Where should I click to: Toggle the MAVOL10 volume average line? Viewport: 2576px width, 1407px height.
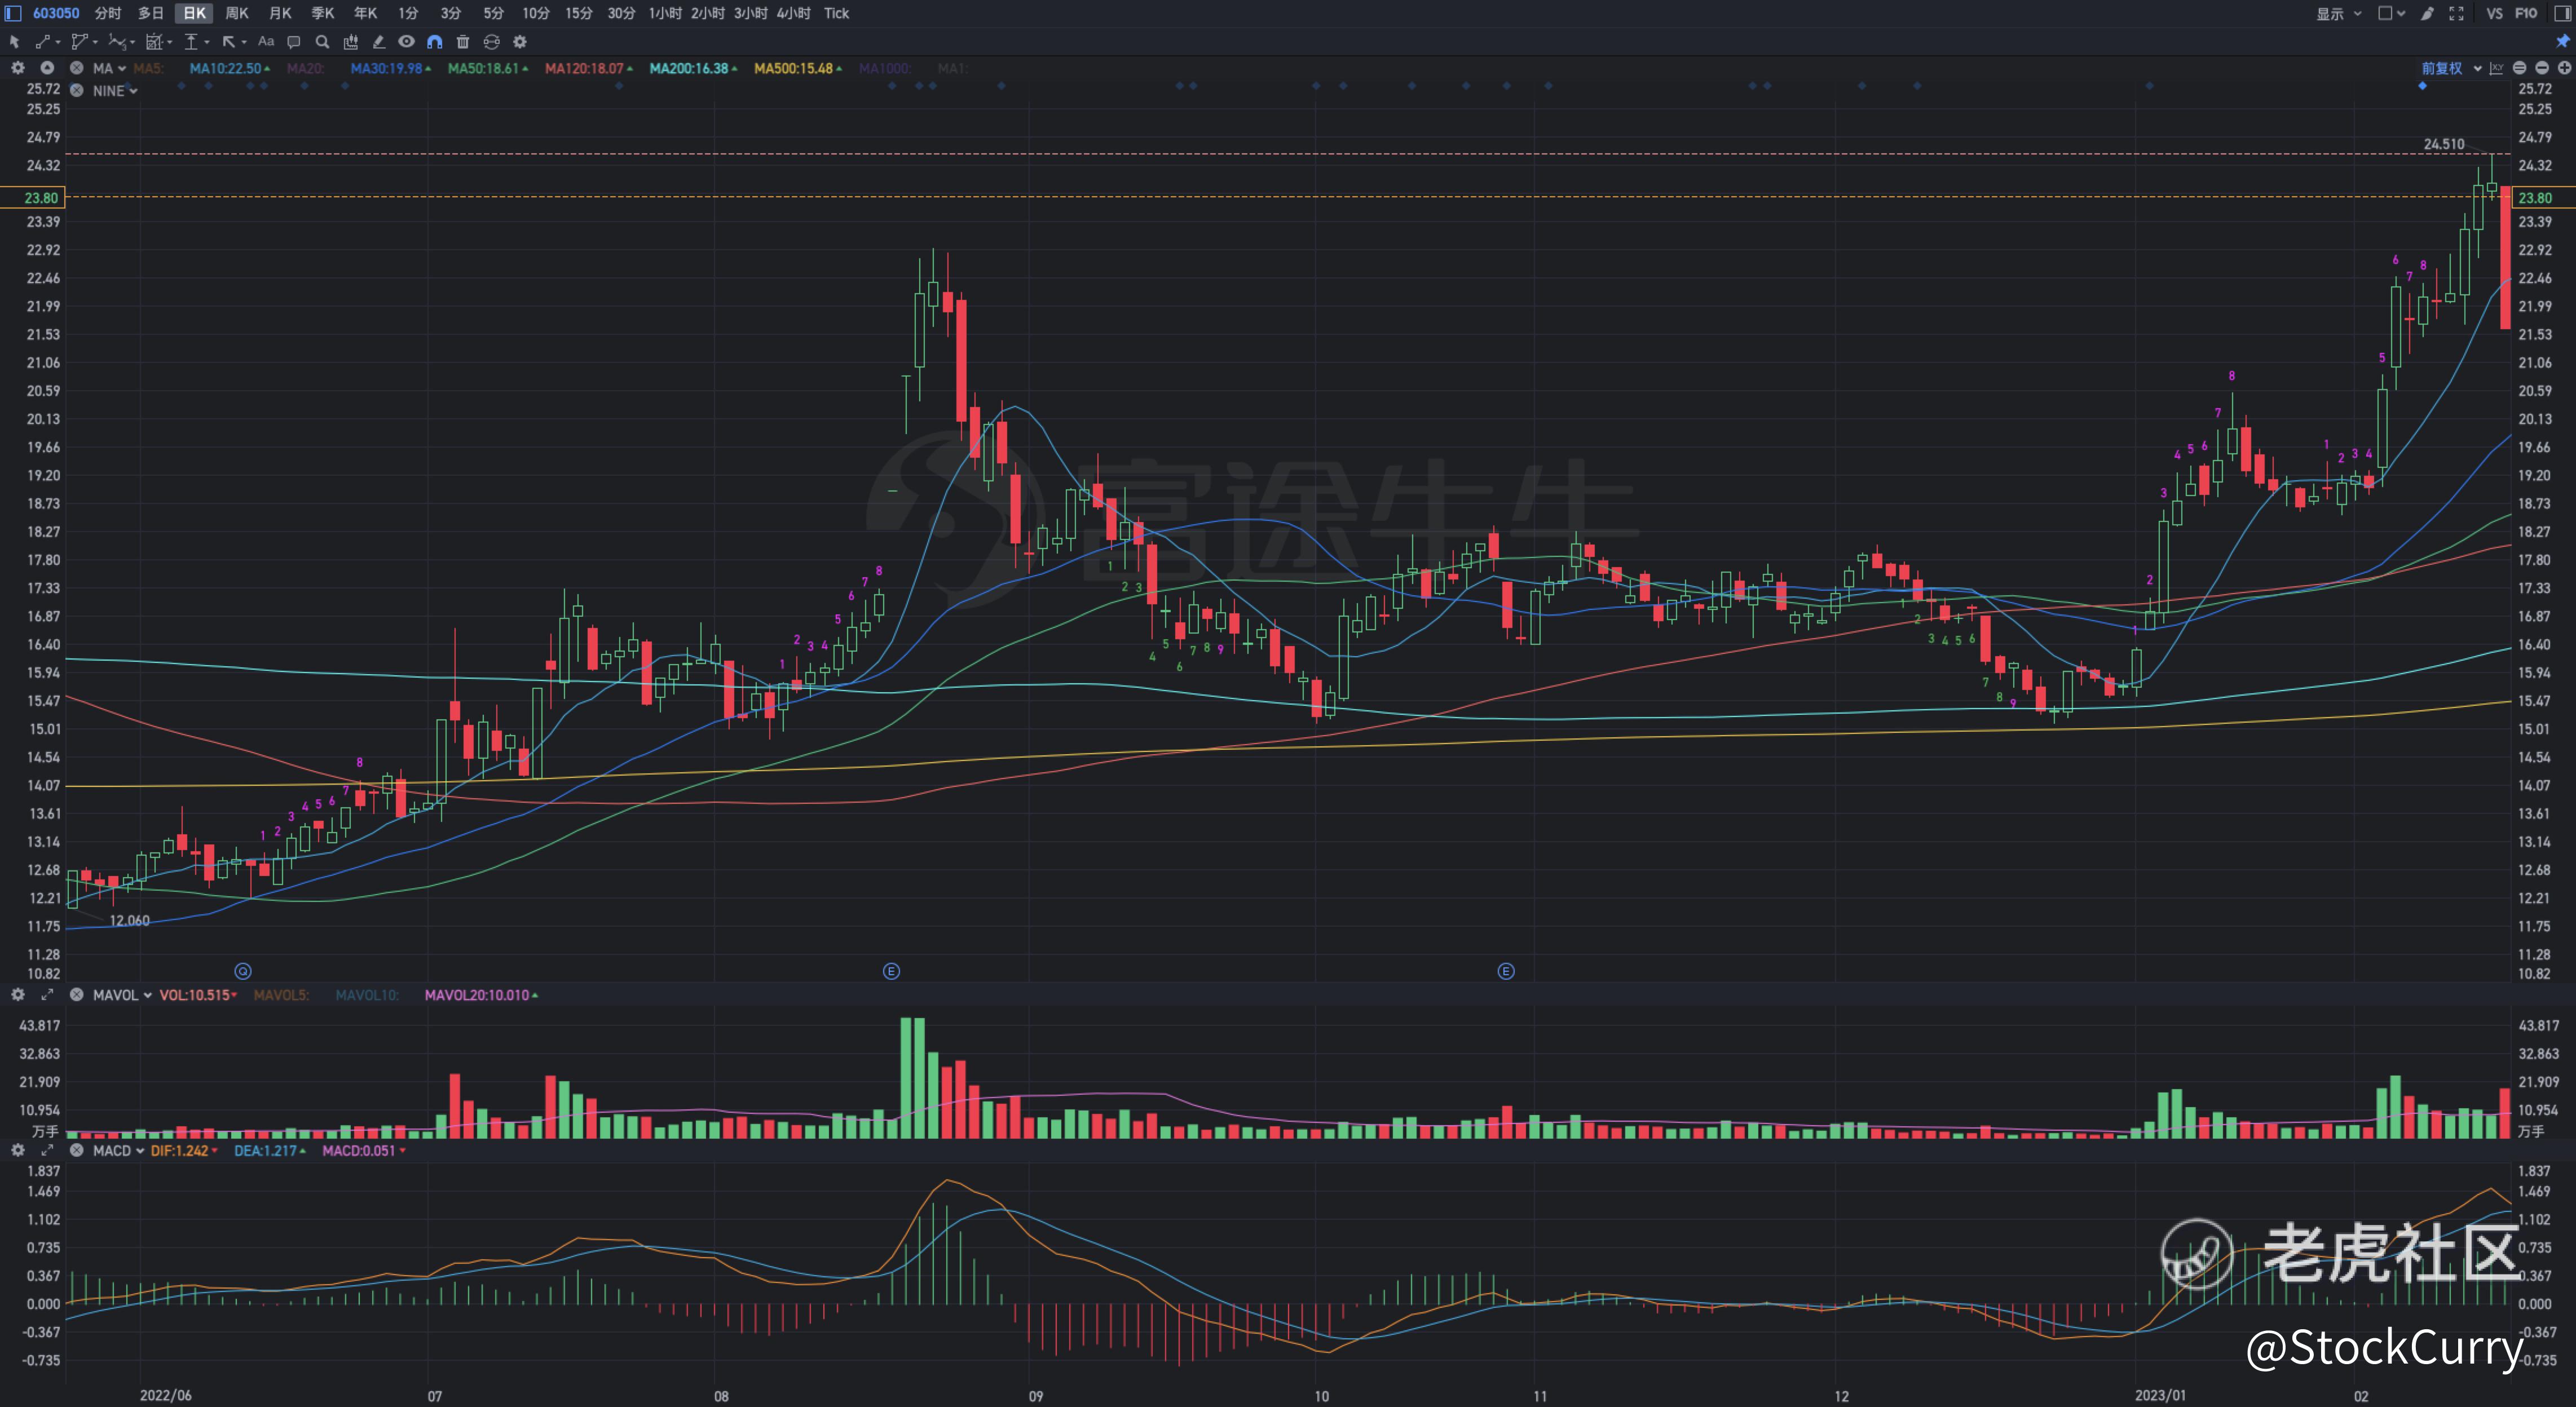click(366, 995)
